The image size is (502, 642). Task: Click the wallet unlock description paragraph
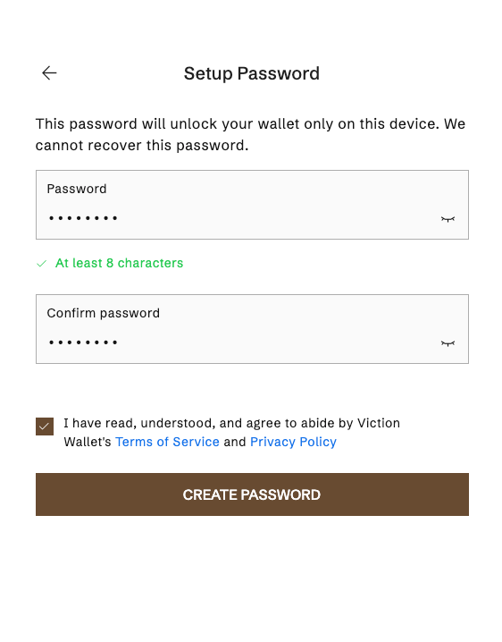(x=250, y=134)
